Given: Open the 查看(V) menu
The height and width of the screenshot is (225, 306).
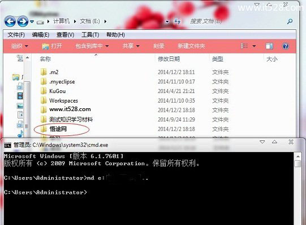Looking at the screenshot, I should [65, 34].
